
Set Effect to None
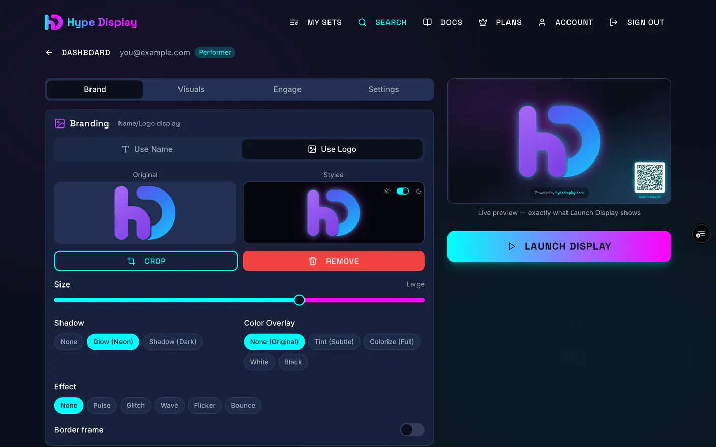(x=69, y=405)
